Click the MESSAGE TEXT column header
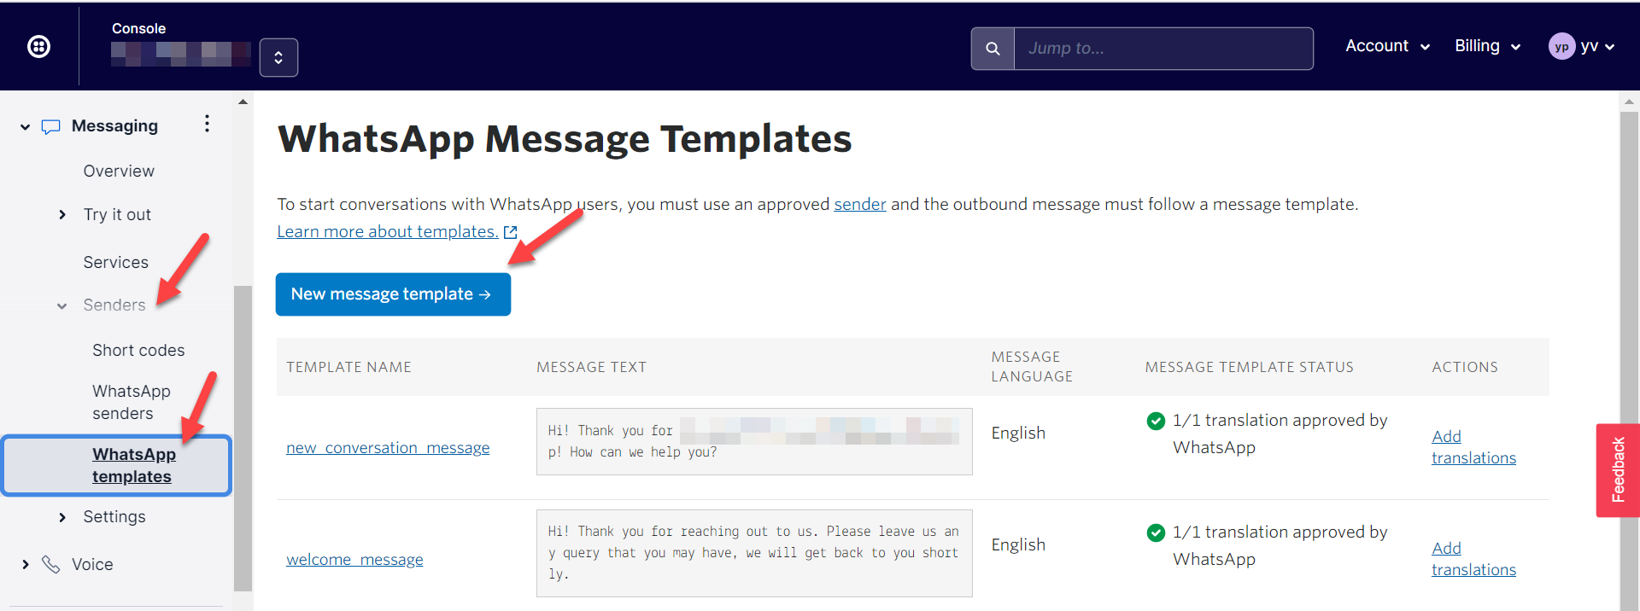1640x611 pixels. pos(591,367)
